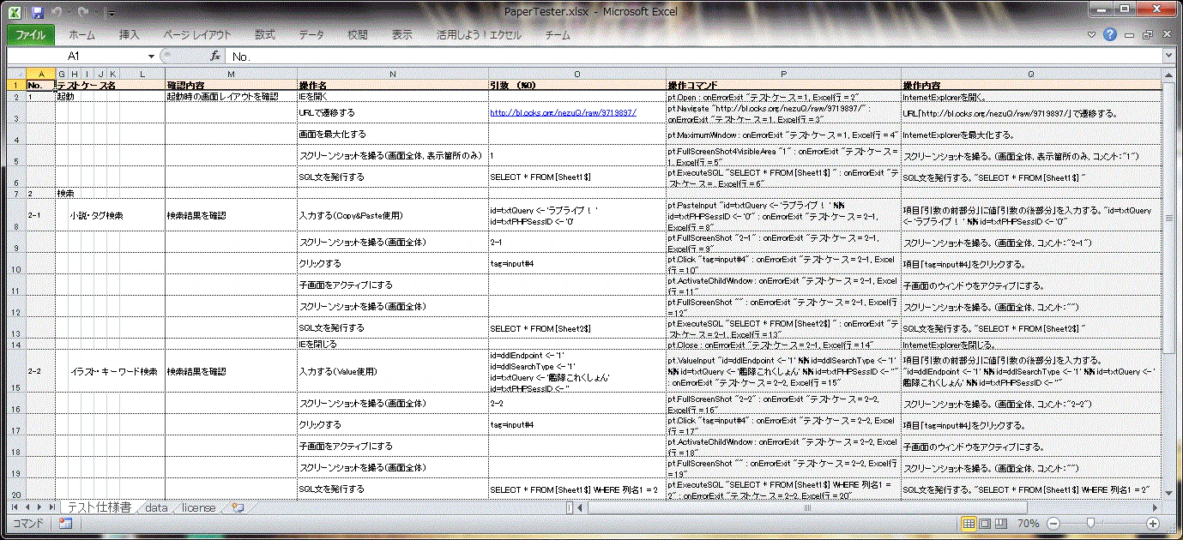Image resolution: width=1183 pixels, height=540 pixels.
Task: Open the data sheet tab
Action: tap(156, 507)
